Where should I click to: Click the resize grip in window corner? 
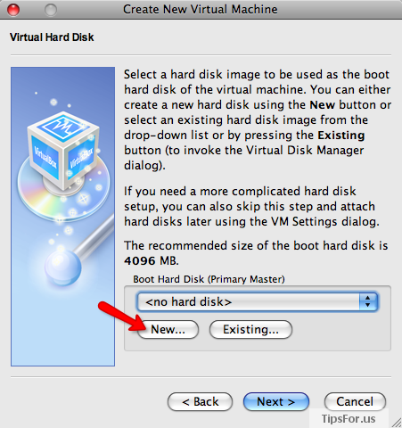pyautogui.click(x=396, y=423)
